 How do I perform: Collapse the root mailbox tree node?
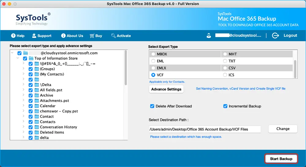coord(12,53)
